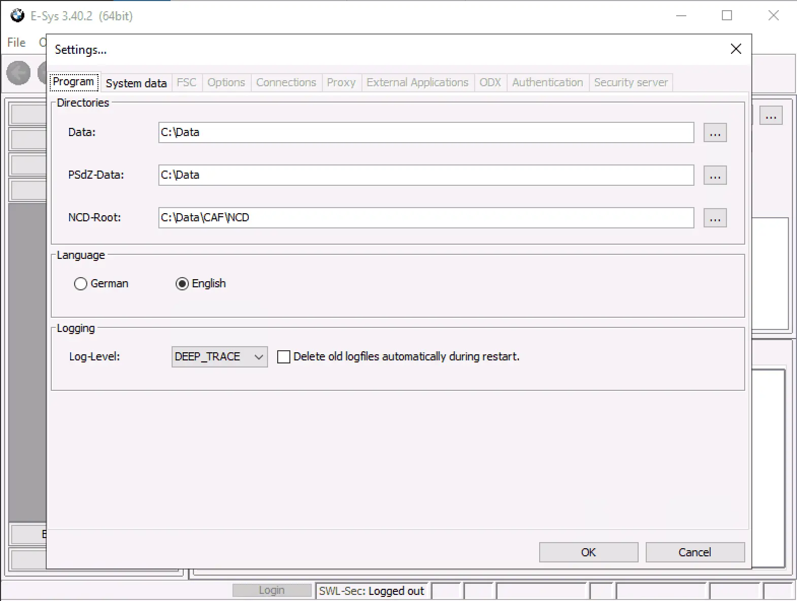Close the E-Sys main window

(x=773, y=16)
